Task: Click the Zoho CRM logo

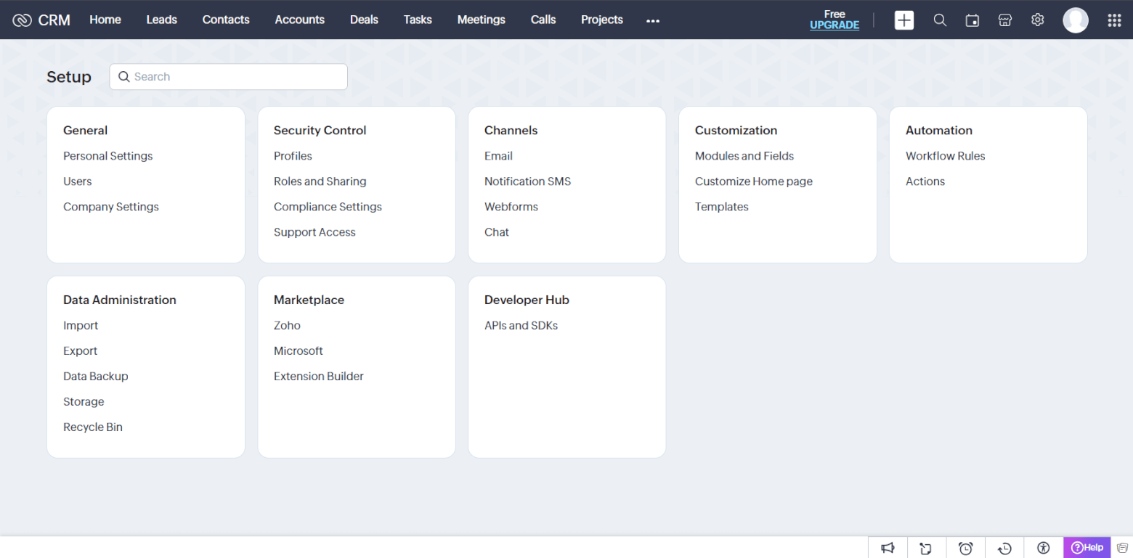Action: point(41,20)
